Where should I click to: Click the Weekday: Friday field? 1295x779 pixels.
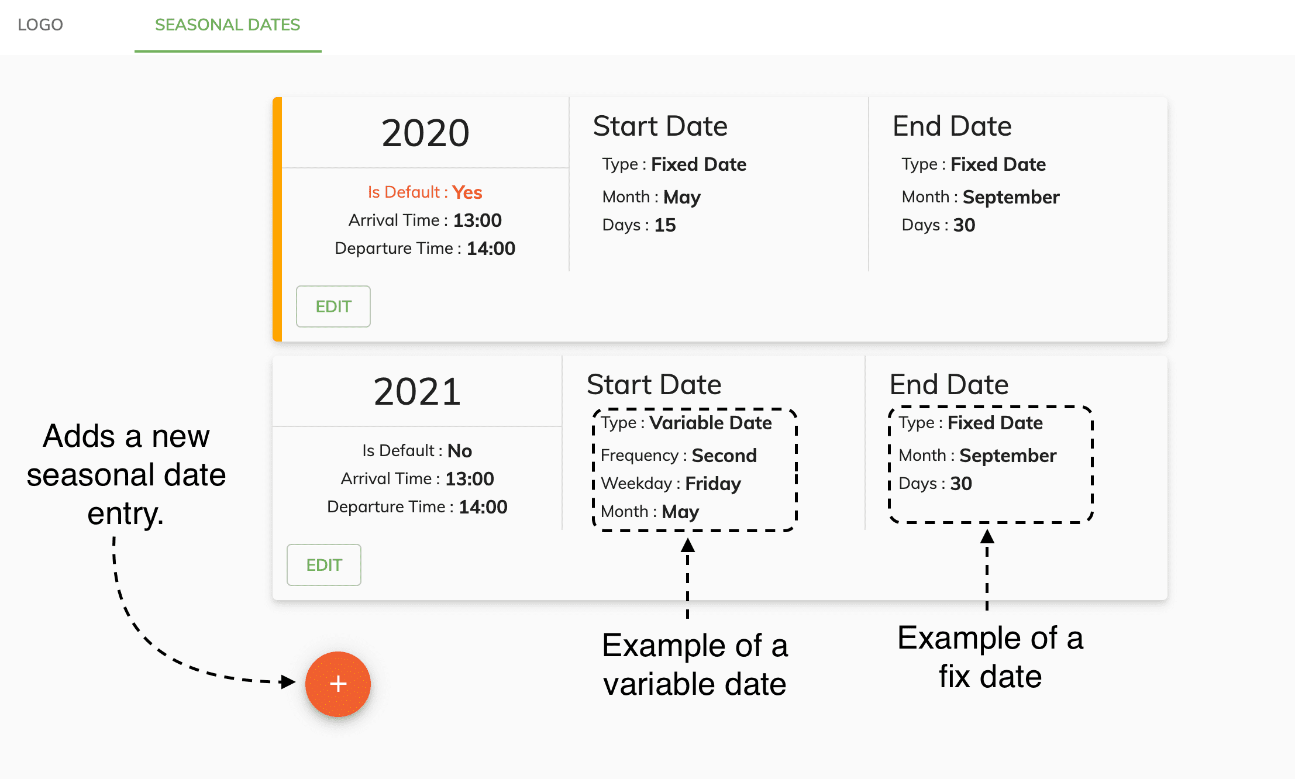coord(671,483)
